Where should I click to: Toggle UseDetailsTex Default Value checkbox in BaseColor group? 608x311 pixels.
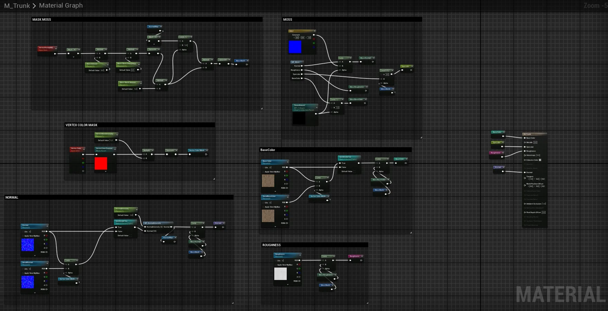(355, 171)
